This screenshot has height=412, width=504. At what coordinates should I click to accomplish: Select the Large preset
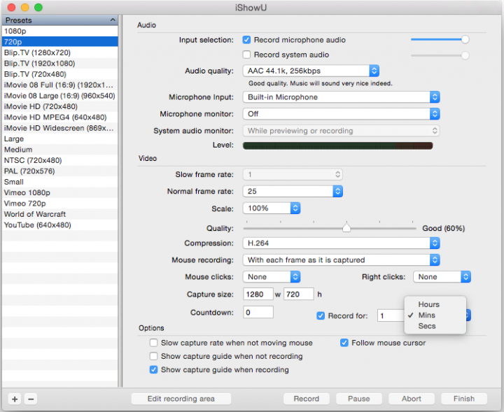pyautogui.click(x=60, y=138)
